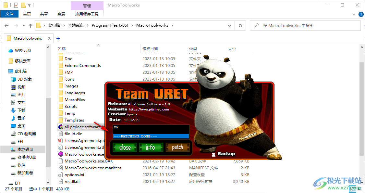Close the MacroToolworks folder tab
The image size is (365, 193).
coord(49,38)
